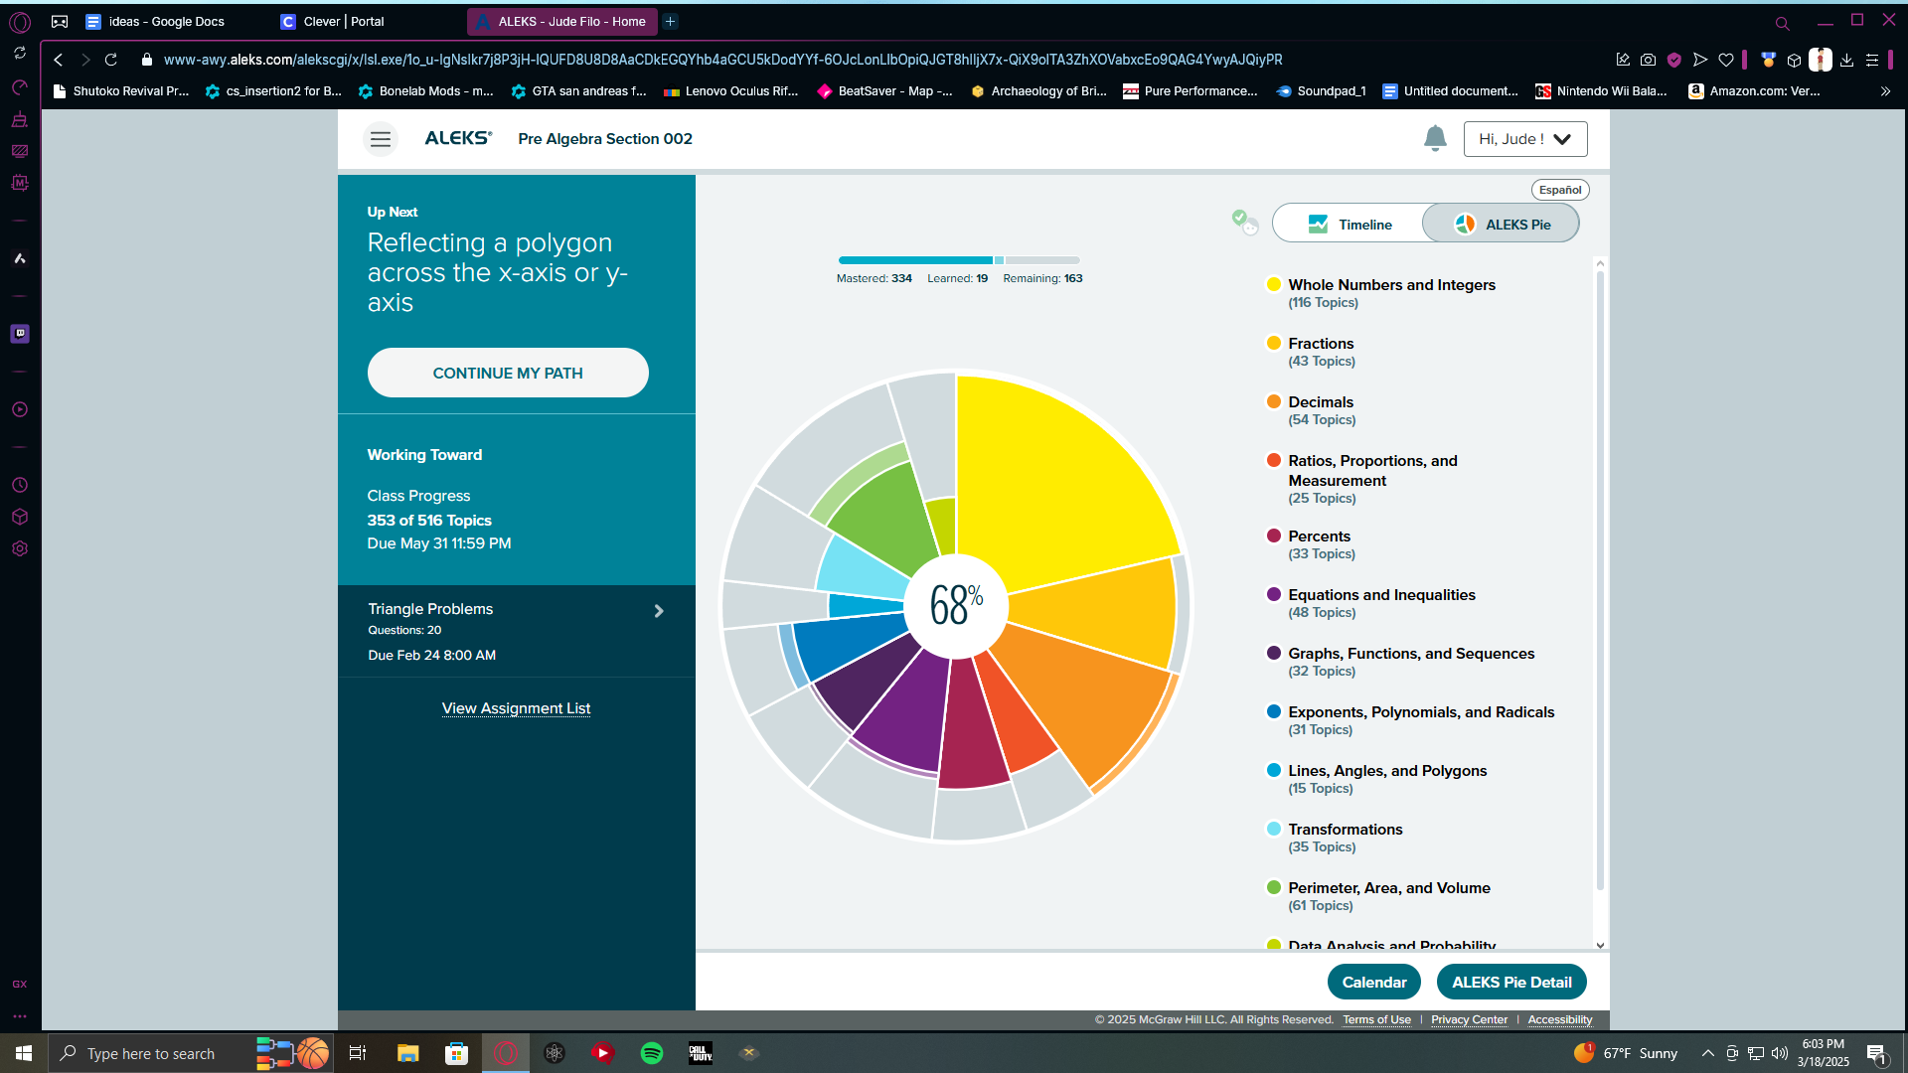The width and height of the screenshot is (1908, 1073).
Task: Expand the 'Hi, Jude !' account dropdown
Action: pyautogui.click(x=1525, y=139)
